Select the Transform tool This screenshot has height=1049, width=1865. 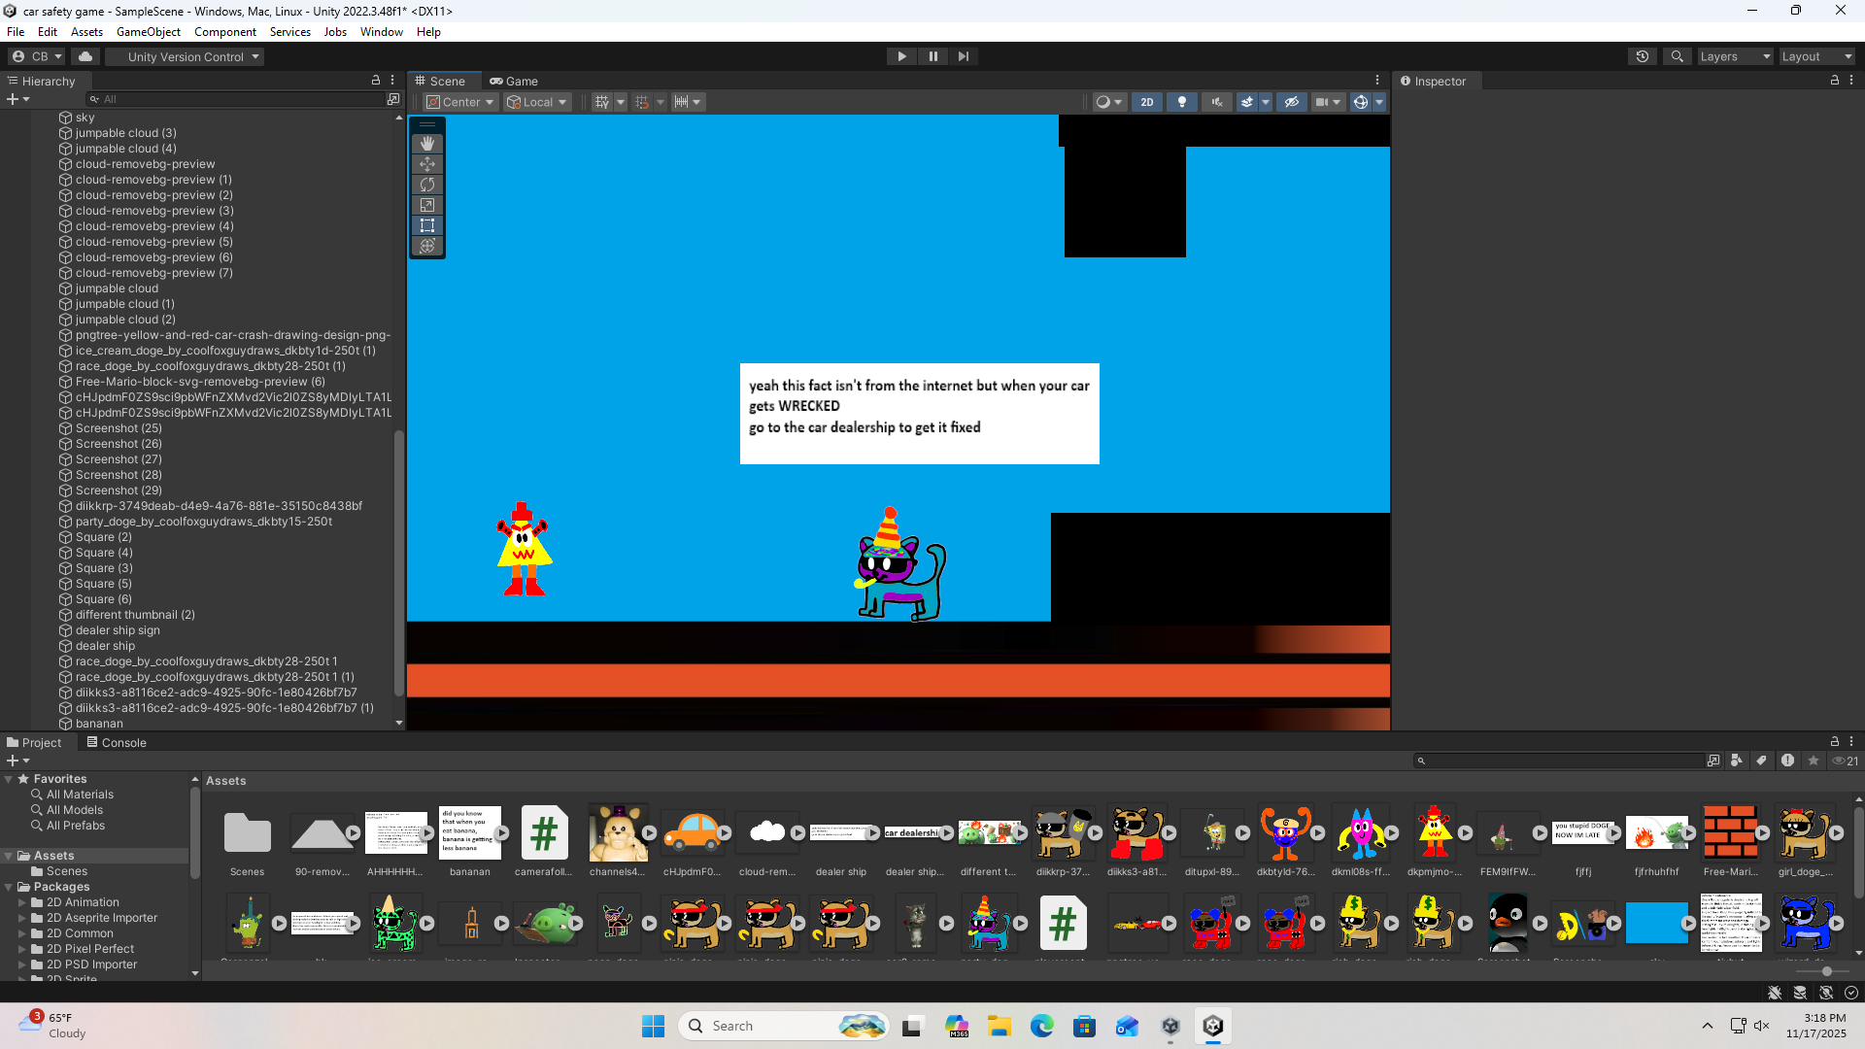pos(427,246)
